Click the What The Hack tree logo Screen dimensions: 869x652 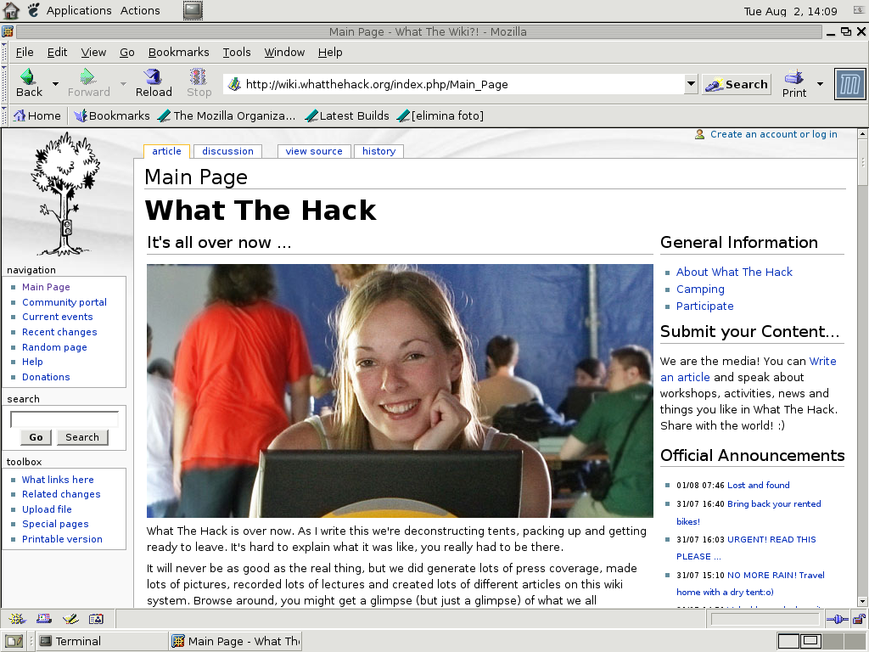click(x=65, y=194)
